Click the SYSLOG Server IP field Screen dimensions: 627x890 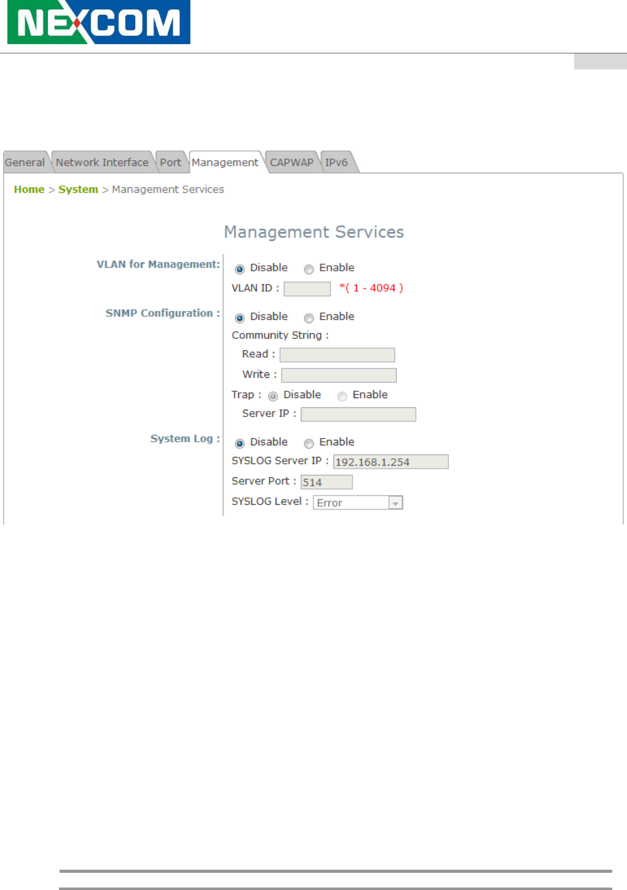(391, 461)
